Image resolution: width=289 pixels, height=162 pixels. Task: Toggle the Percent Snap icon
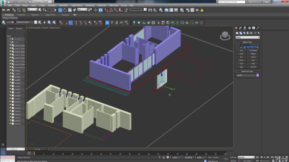pyautogui.click(x=116, y=10)
